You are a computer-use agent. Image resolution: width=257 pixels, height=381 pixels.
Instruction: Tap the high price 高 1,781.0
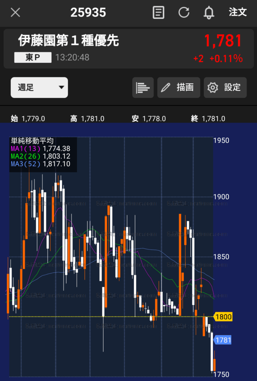[x=87, y=119]
